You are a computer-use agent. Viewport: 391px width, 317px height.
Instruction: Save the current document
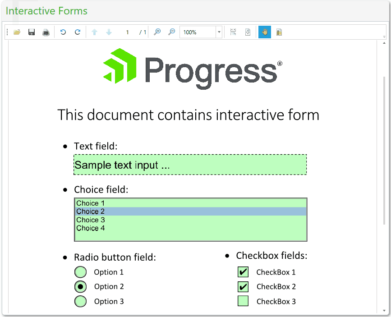(x=32, y=32)
